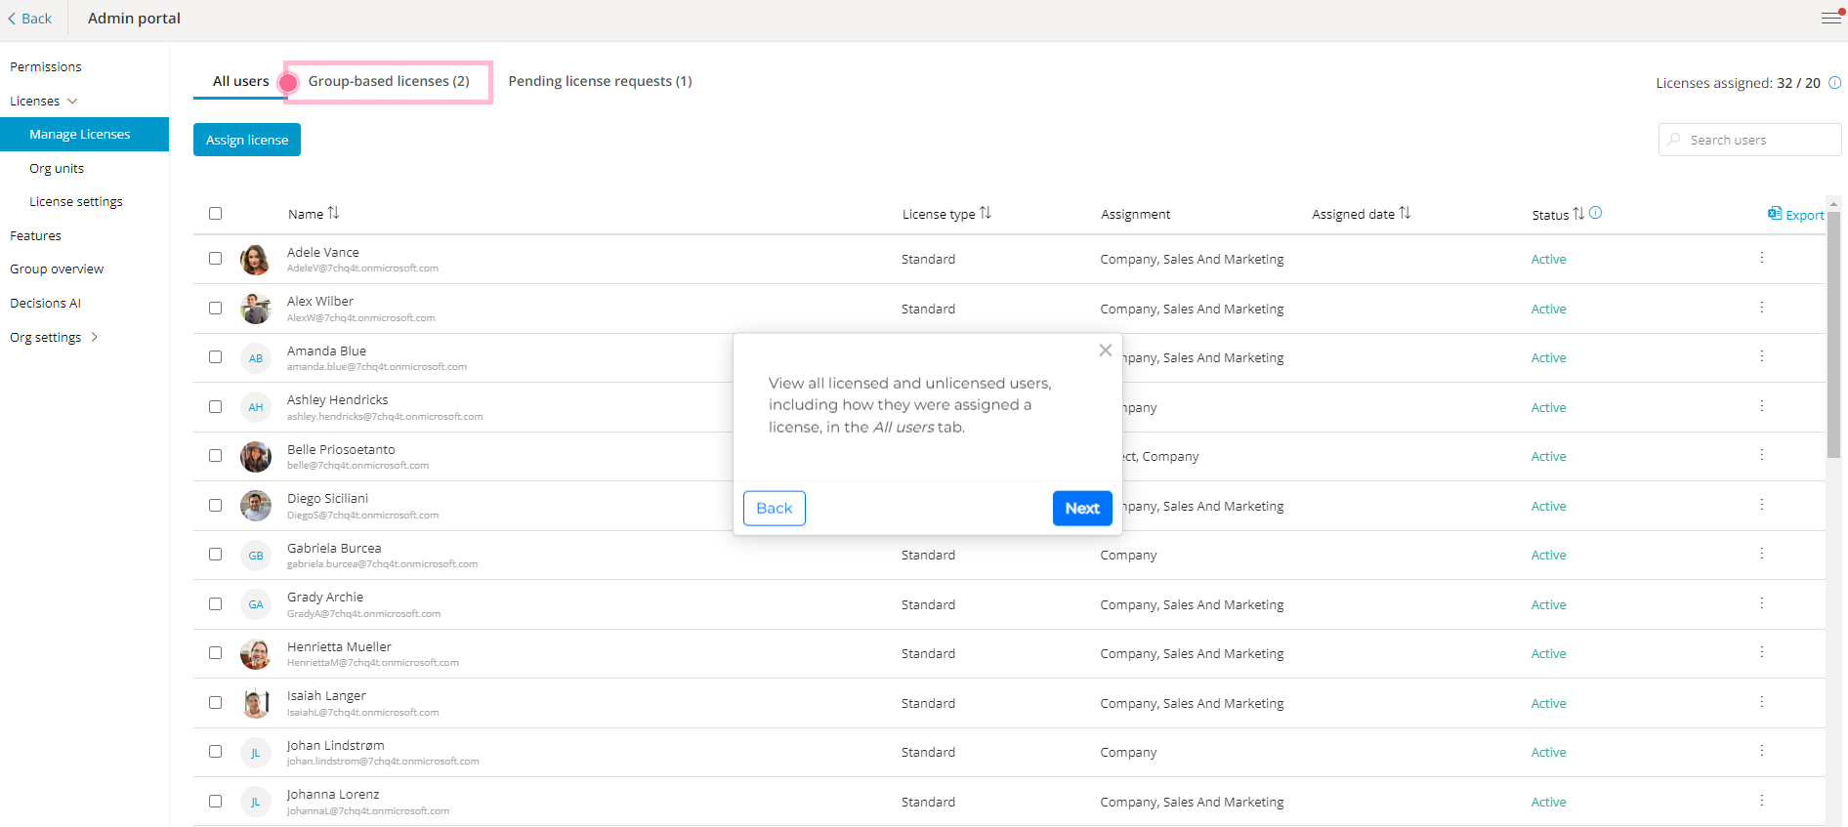Export the user list to Excel
Viewport: 1848px width, 827px height.
(1795, 215)
